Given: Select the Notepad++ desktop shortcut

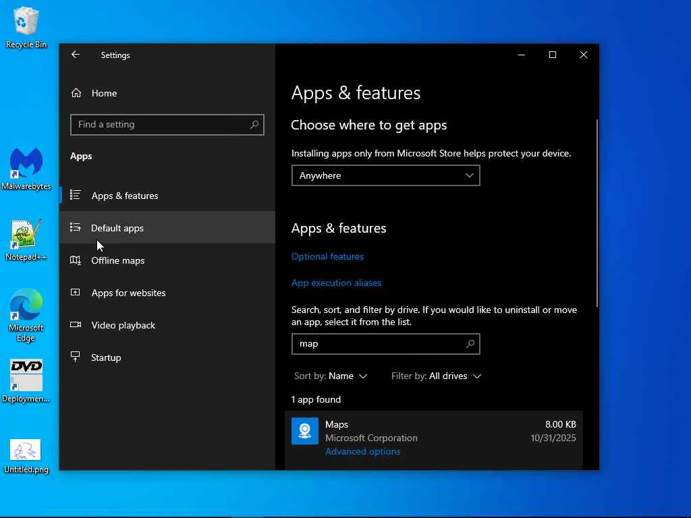Looking at the screenshot, I should tap(26, 240).
